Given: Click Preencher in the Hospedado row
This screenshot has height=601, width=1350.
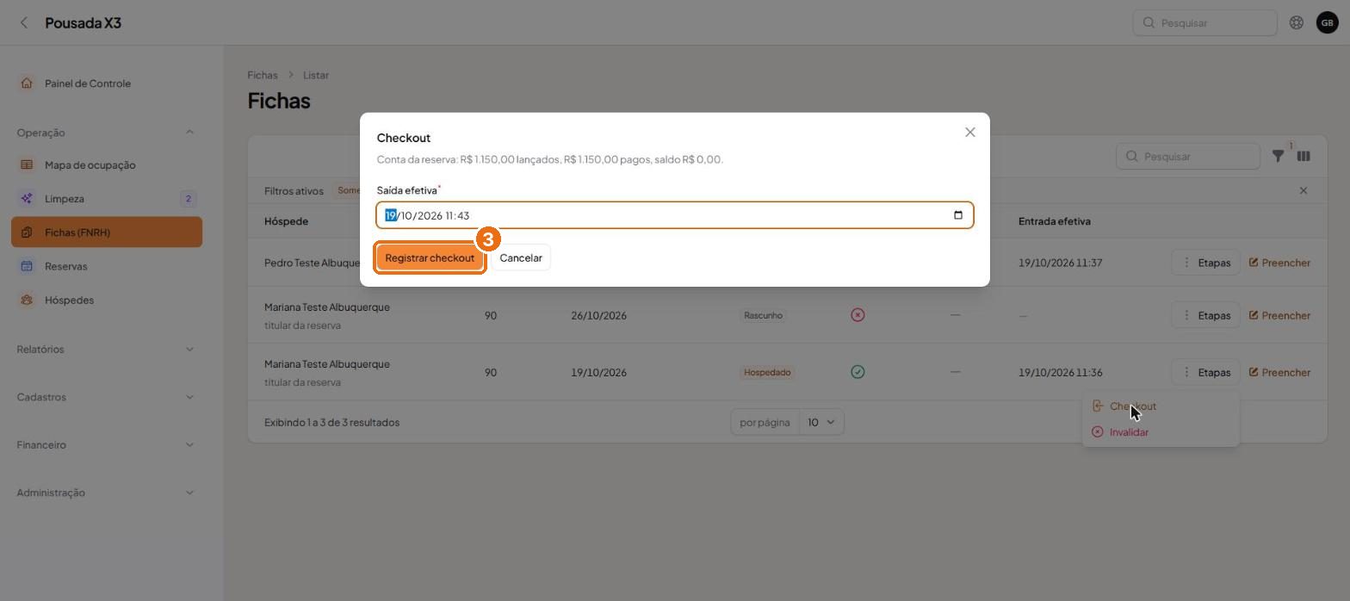Looking at the screenshot, I should click(x=1279, y=372).
